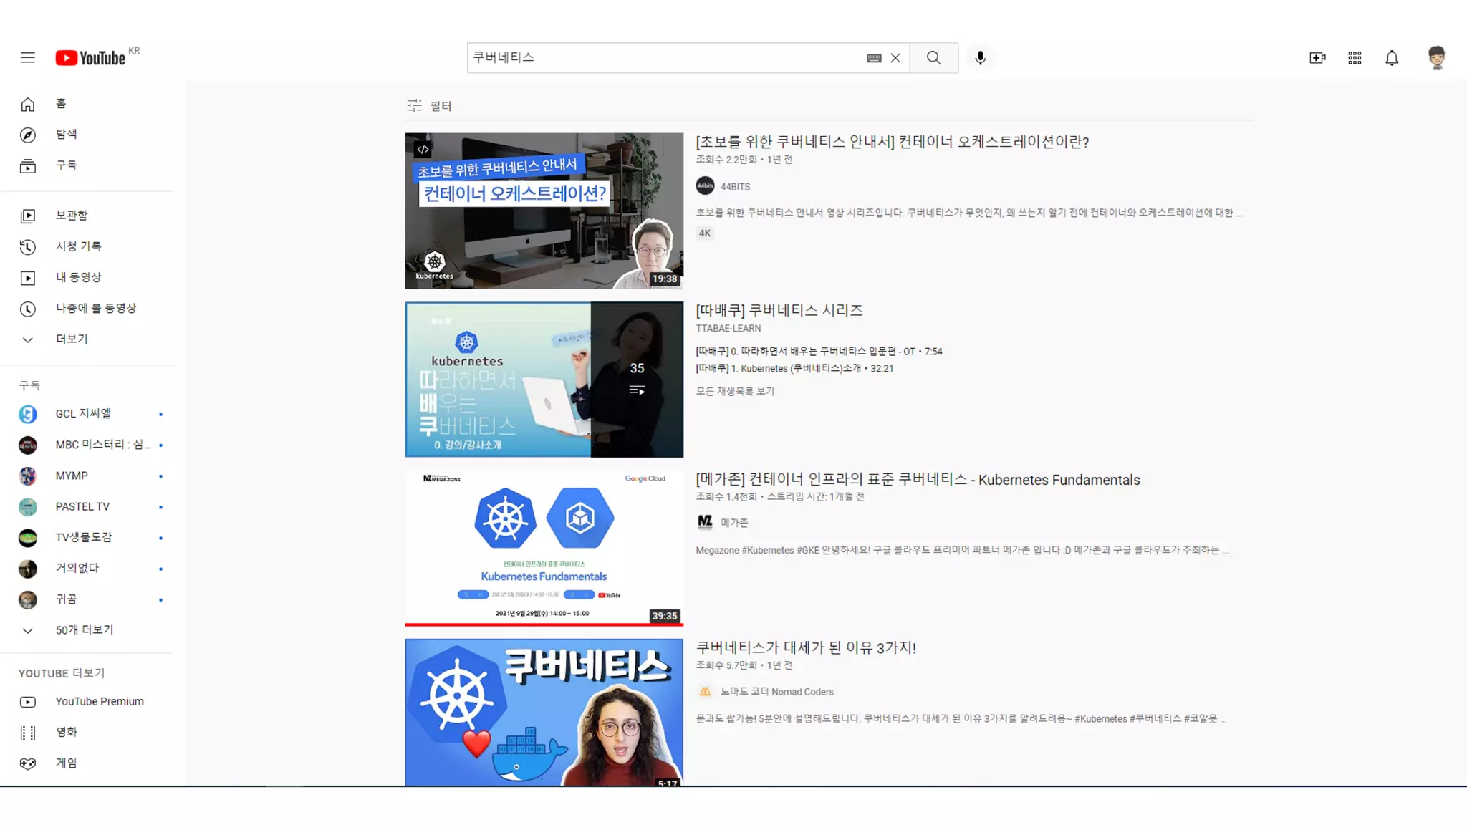Open 구독 in the sidebar
1467x825 pixels.
(x=66, y=165)
